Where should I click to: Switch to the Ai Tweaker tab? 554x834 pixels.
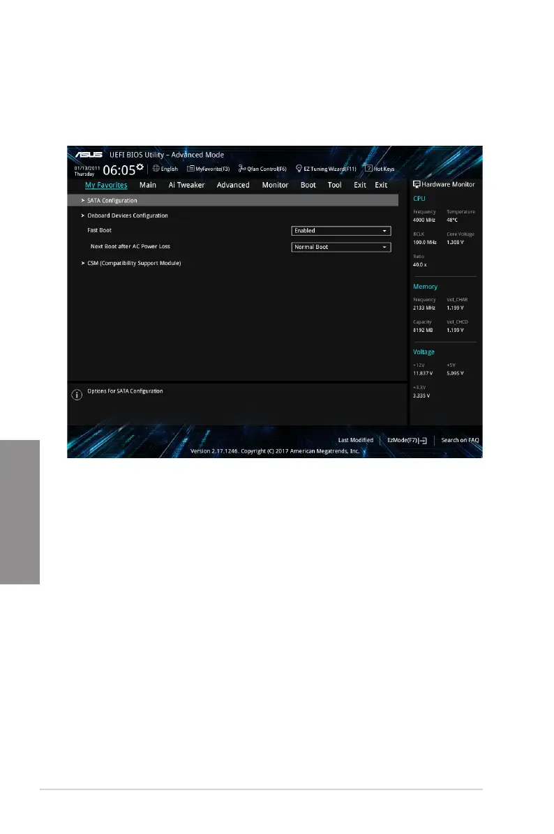point(186,185)
